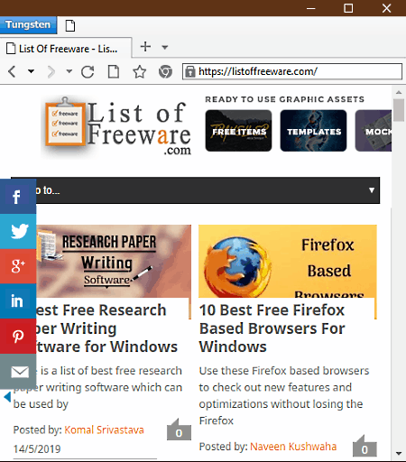Minimize the Tungsten browser window
Screen dimensions: 406x462
pyautogui.click(x=310, y=8)
